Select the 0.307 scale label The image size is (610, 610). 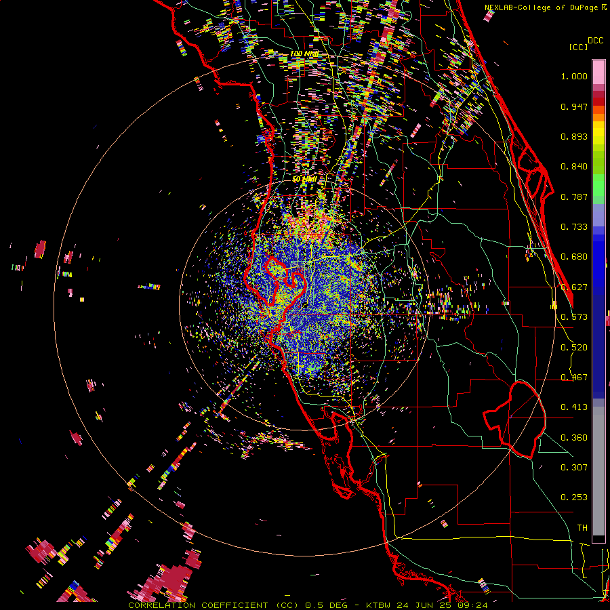(574, 468)
